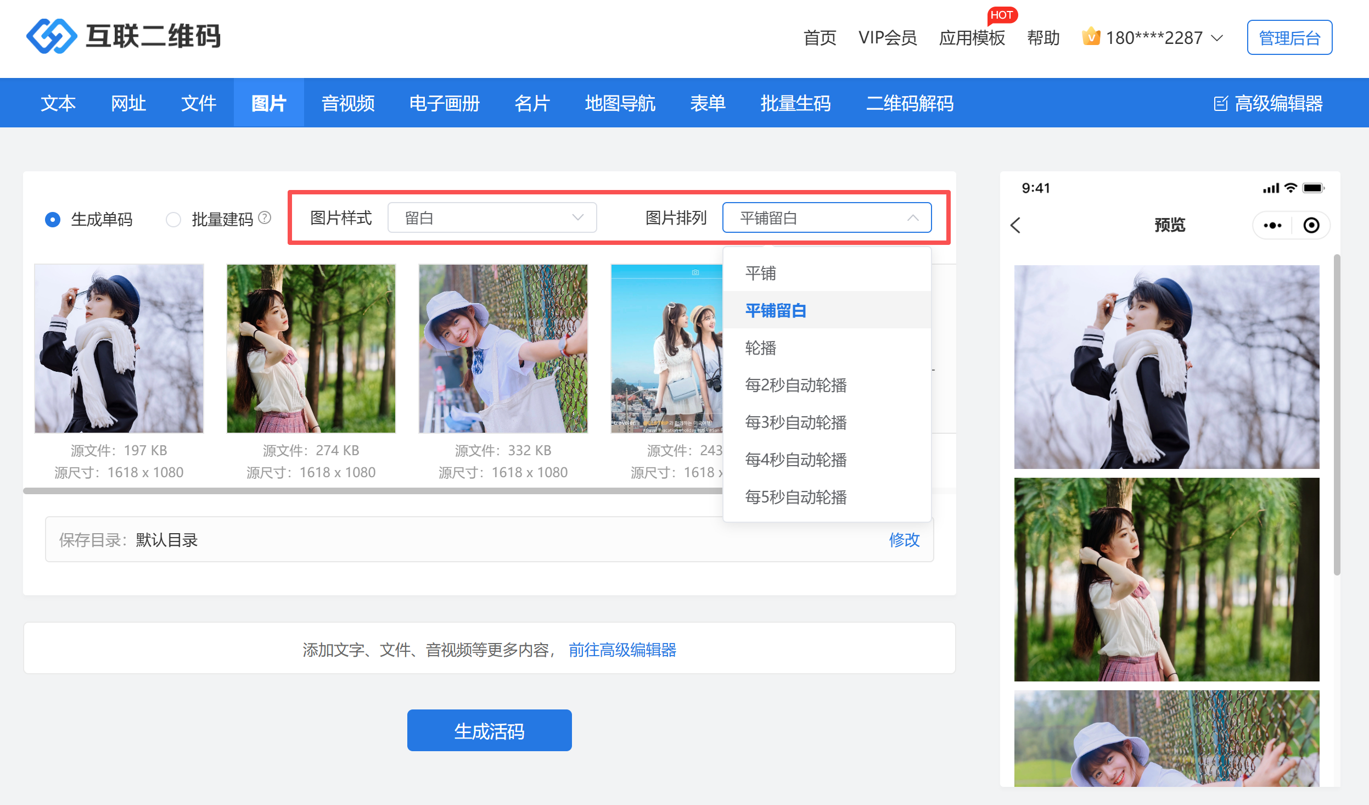Tap the back arrow in phone preview

pos(1015,225)
